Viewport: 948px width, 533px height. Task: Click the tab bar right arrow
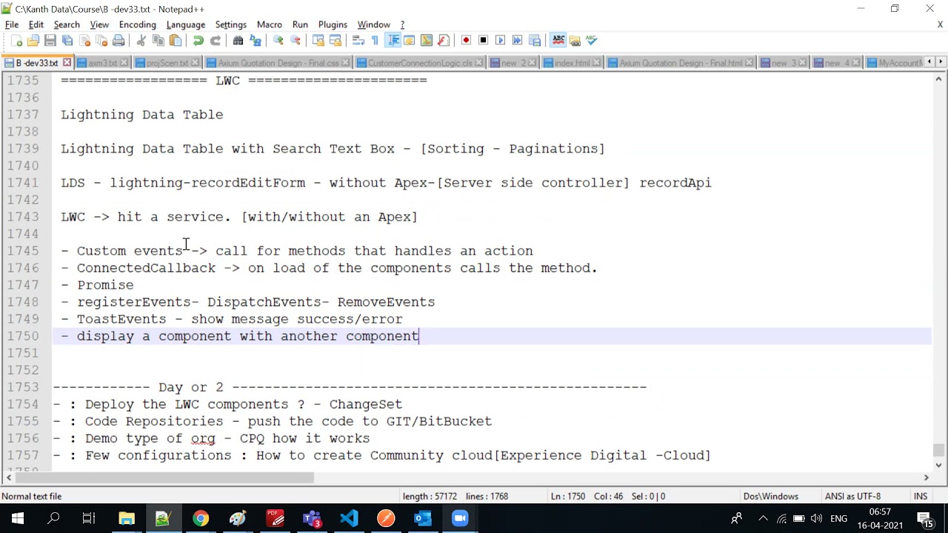tap(941, 62)
